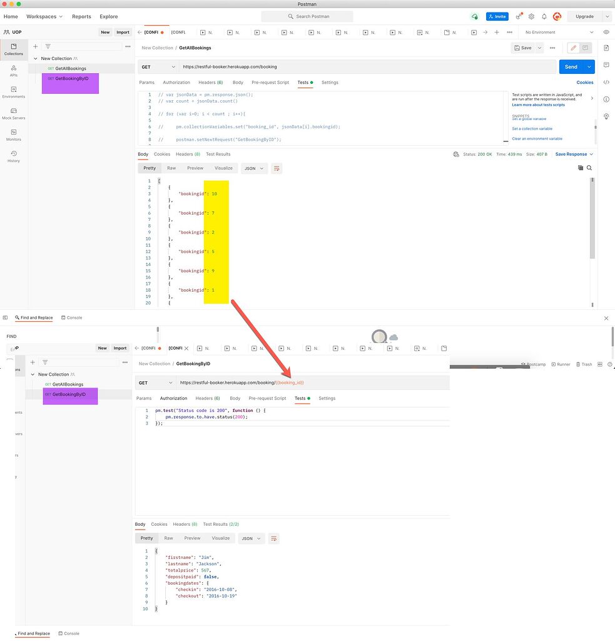Image resolution: width=615 pixels, height=641 pixels.
Task: Toggle the pencil editor view near Save
Action: [x=573, y=47]
